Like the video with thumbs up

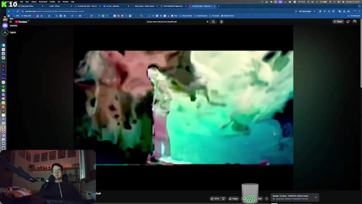tap(215, 199)
